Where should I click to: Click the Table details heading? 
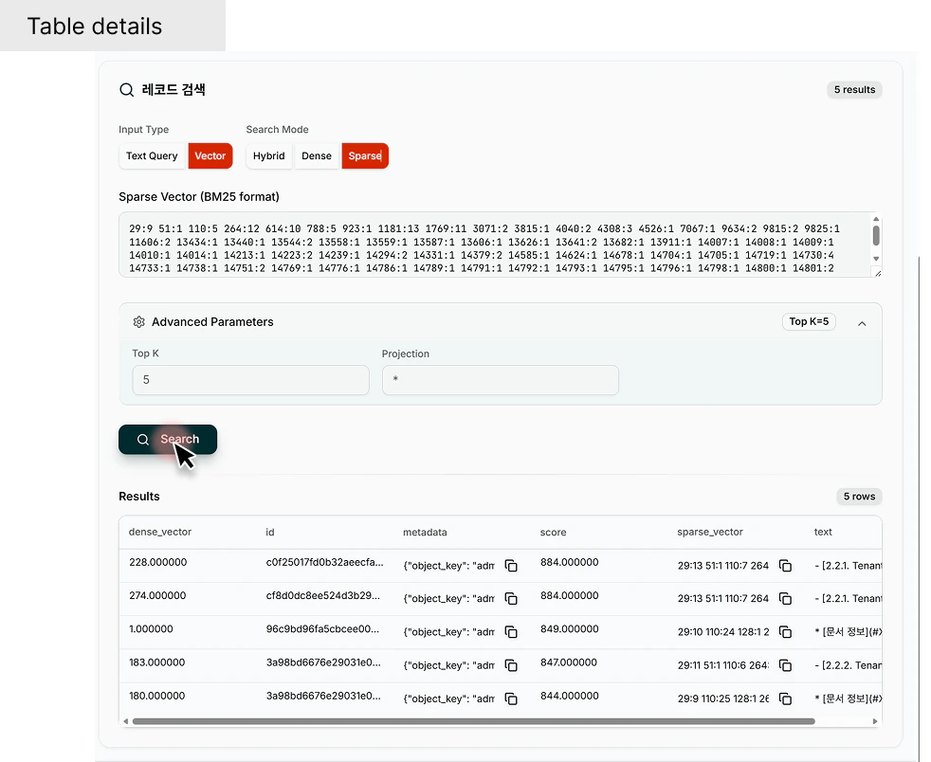click(x=95, y=27)
